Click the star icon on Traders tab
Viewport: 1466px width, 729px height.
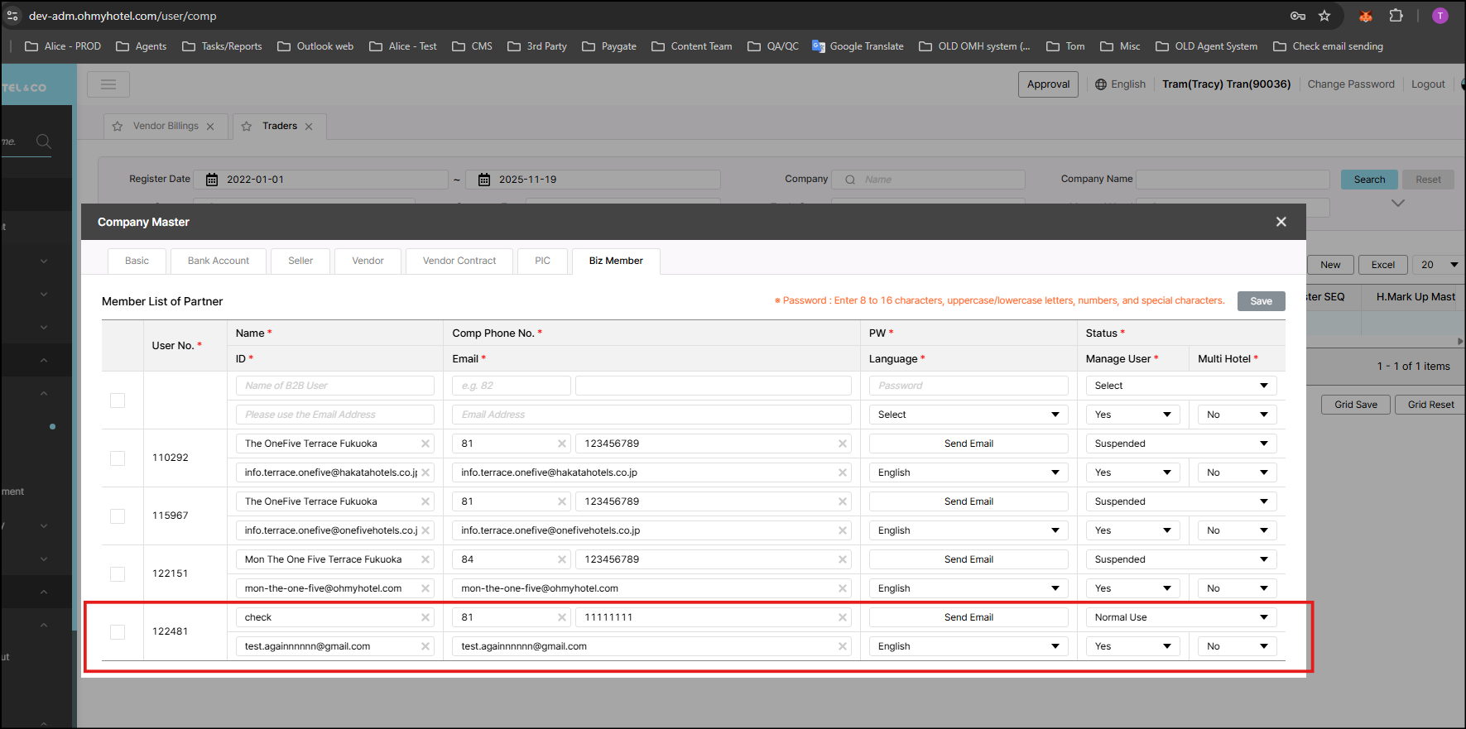point(247,127)
